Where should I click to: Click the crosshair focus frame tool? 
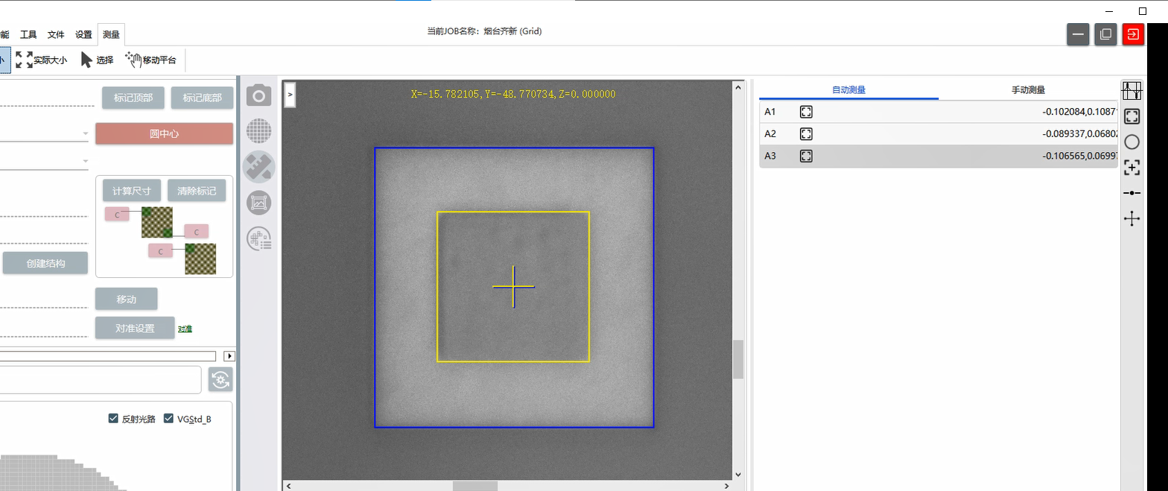(x=1131, y=168)
